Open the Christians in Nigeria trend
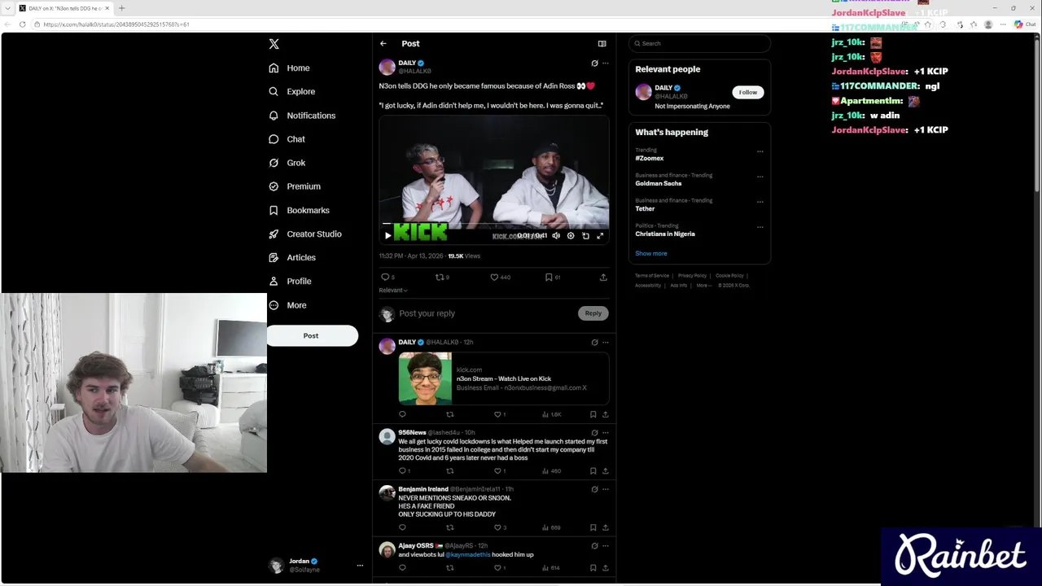The image size is (1042, 586). pyautogui.click(x=665, y=234)
